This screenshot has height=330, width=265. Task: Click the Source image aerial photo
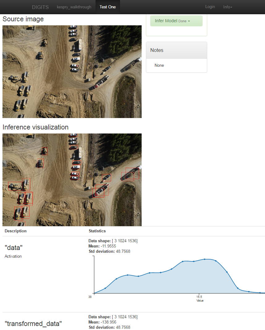click(x=72, y=72)
